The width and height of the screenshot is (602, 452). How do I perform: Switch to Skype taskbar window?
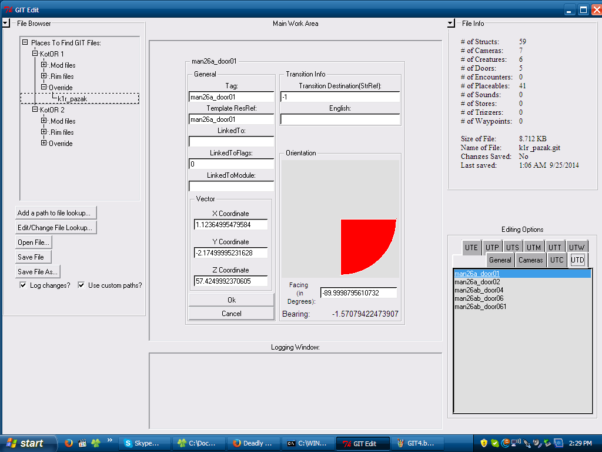point(143,444)
